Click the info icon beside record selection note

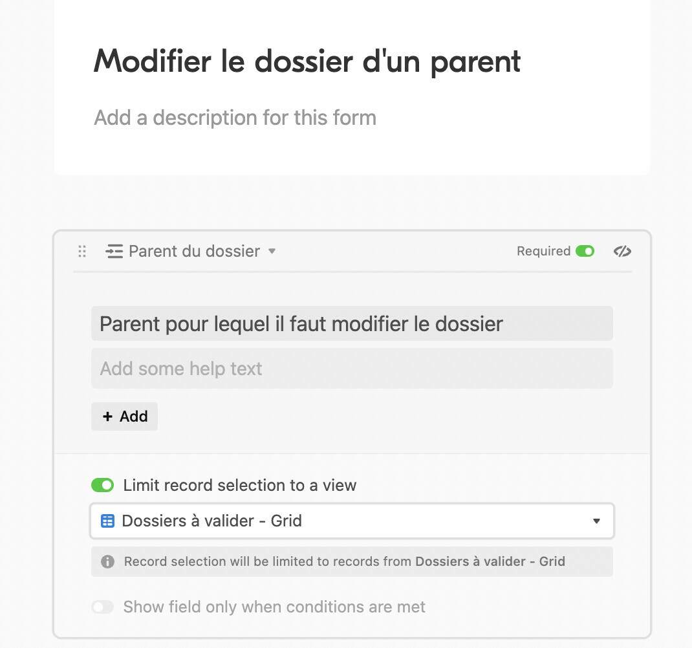tap(108, 561)
